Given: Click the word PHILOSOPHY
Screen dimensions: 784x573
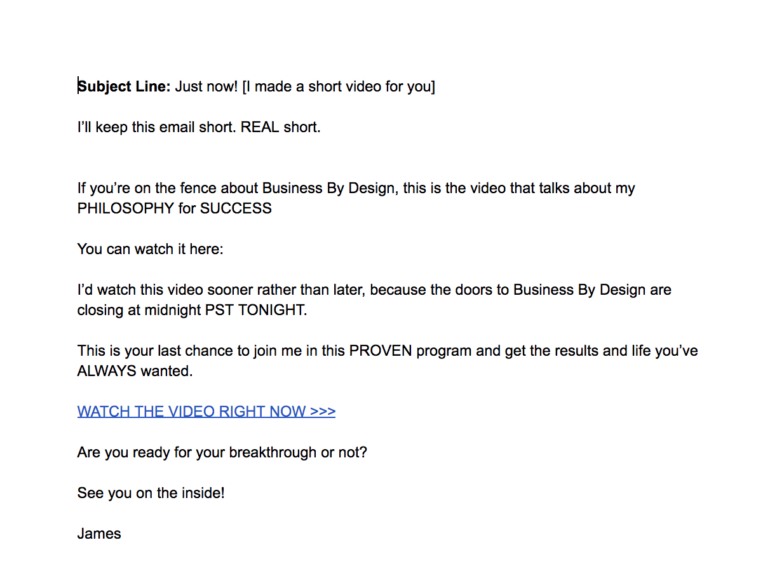Looking at the screenshot, I should [x=125, y=208].
